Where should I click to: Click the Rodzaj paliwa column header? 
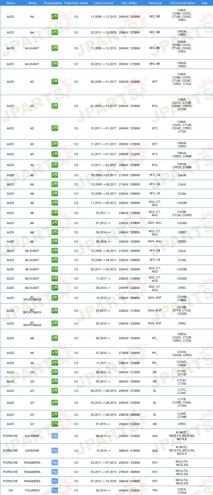53,3
